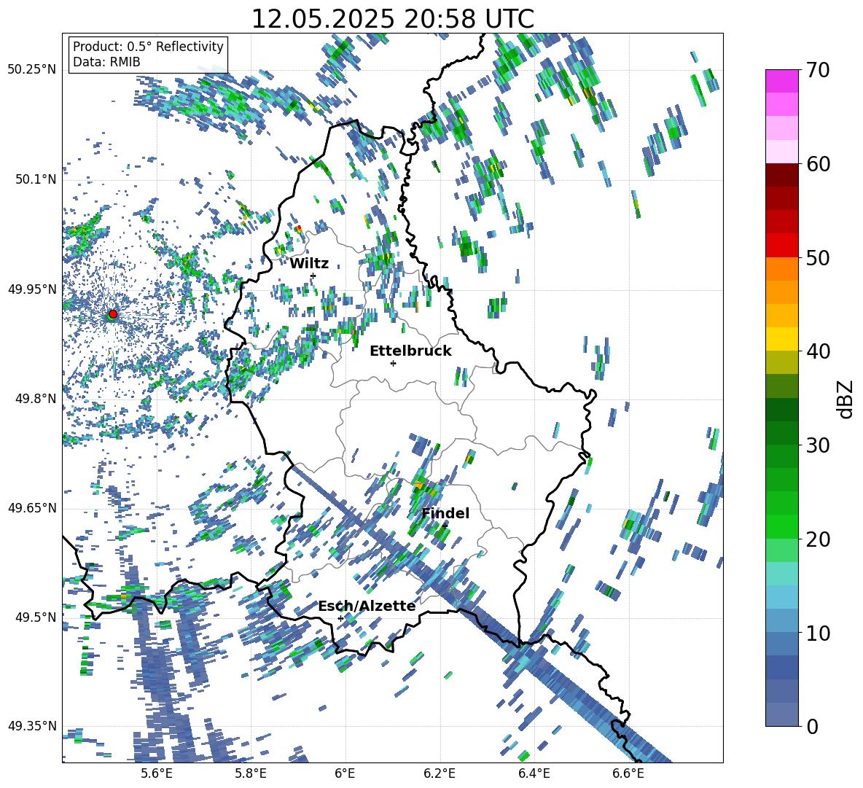Click the 50 tick on colorbar
The image size is (863, 788).
[x=818, y=258]
